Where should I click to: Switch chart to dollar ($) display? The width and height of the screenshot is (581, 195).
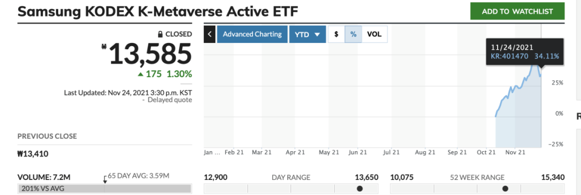[336, 34]
